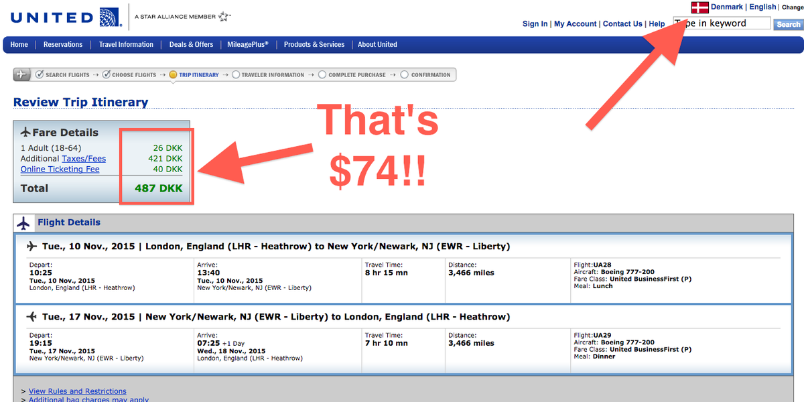Open the Online Ticketing Fee link

pyautogui.click(x=60, y=170)
